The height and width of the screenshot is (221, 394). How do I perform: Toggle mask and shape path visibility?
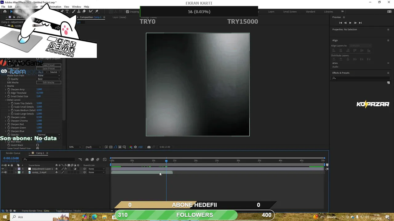pyautogui.click(x=115, y=147)
